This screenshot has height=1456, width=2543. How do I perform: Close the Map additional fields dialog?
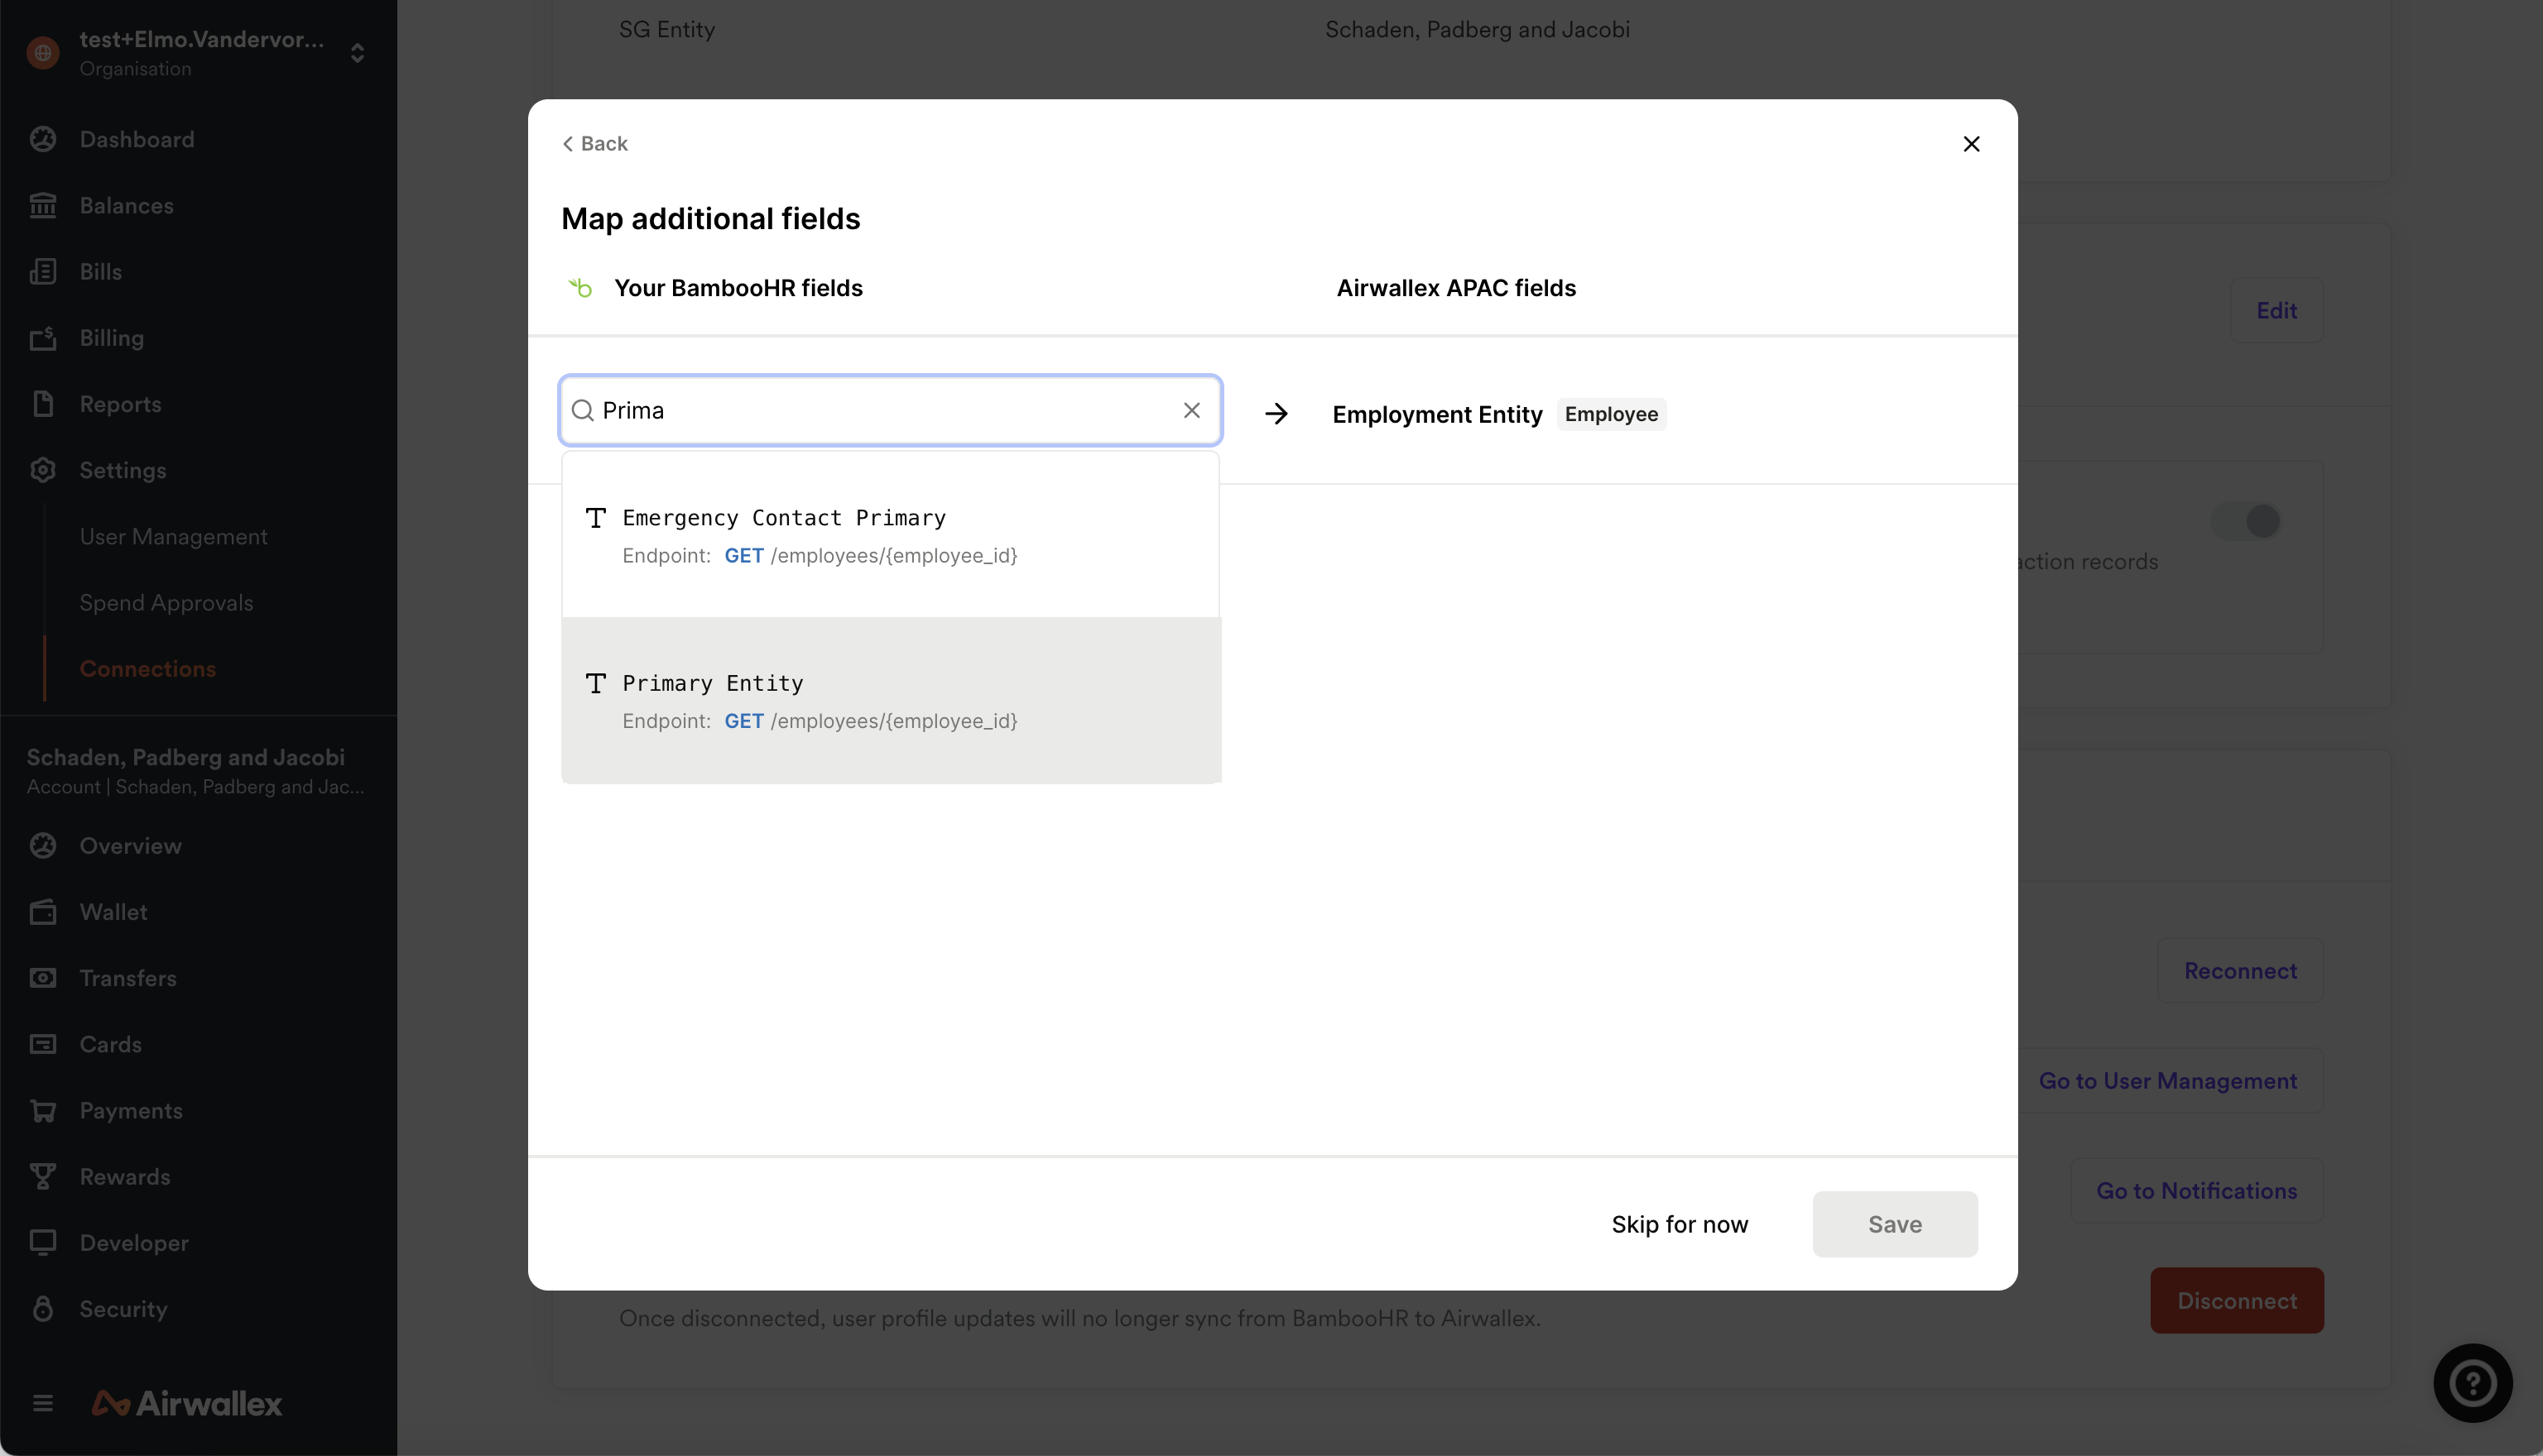pyautogui.click(x=1971, y=144)
